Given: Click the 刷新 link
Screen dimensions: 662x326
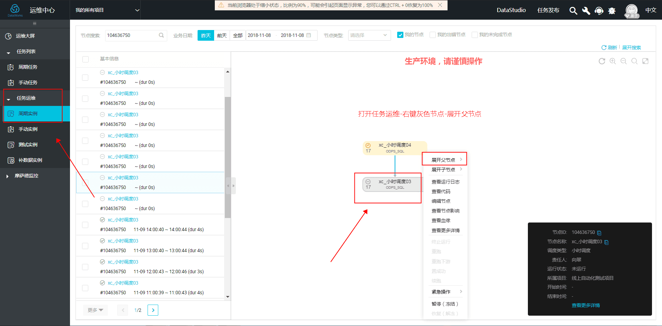Looking at the screenshot, I should tap(609, 48).
